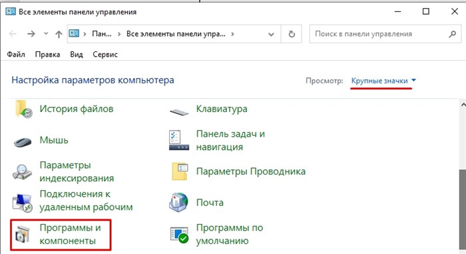Click the Indexing Options magnifier icon

[22, 172]
